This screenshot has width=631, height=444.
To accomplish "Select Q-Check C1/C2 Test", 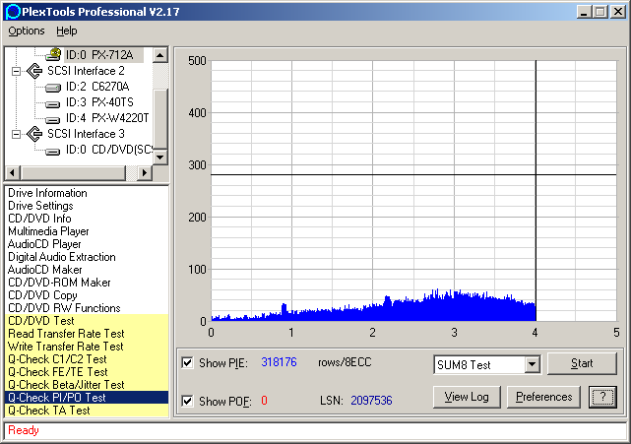I will tap(87, 359).
